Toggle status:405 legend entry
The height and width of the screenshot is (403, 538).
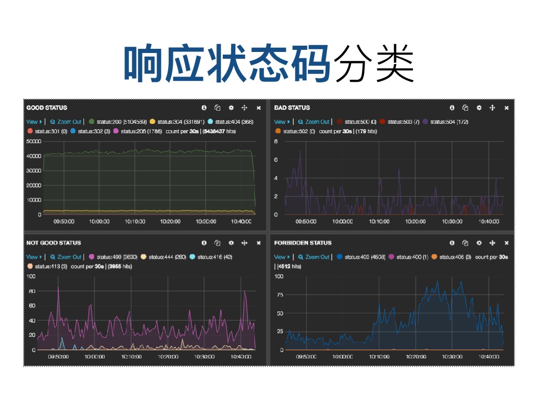[451, 257]
